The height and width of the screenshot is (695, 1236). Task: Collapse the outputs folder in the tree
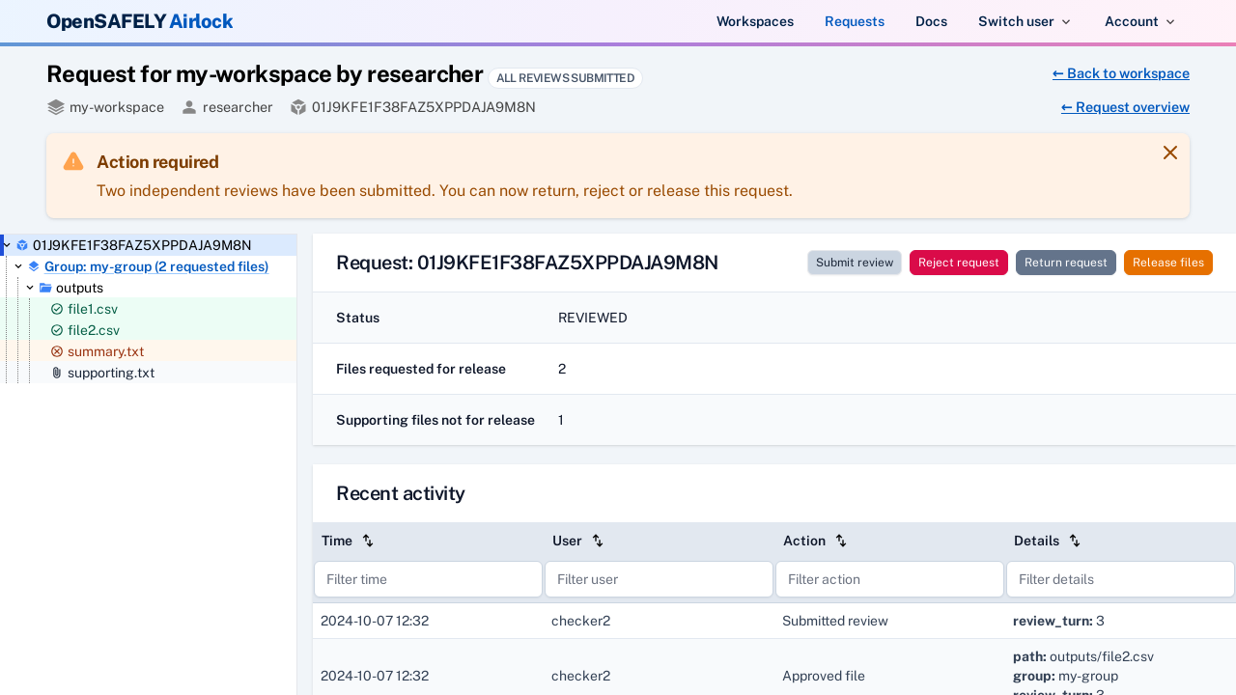point(29,288)
